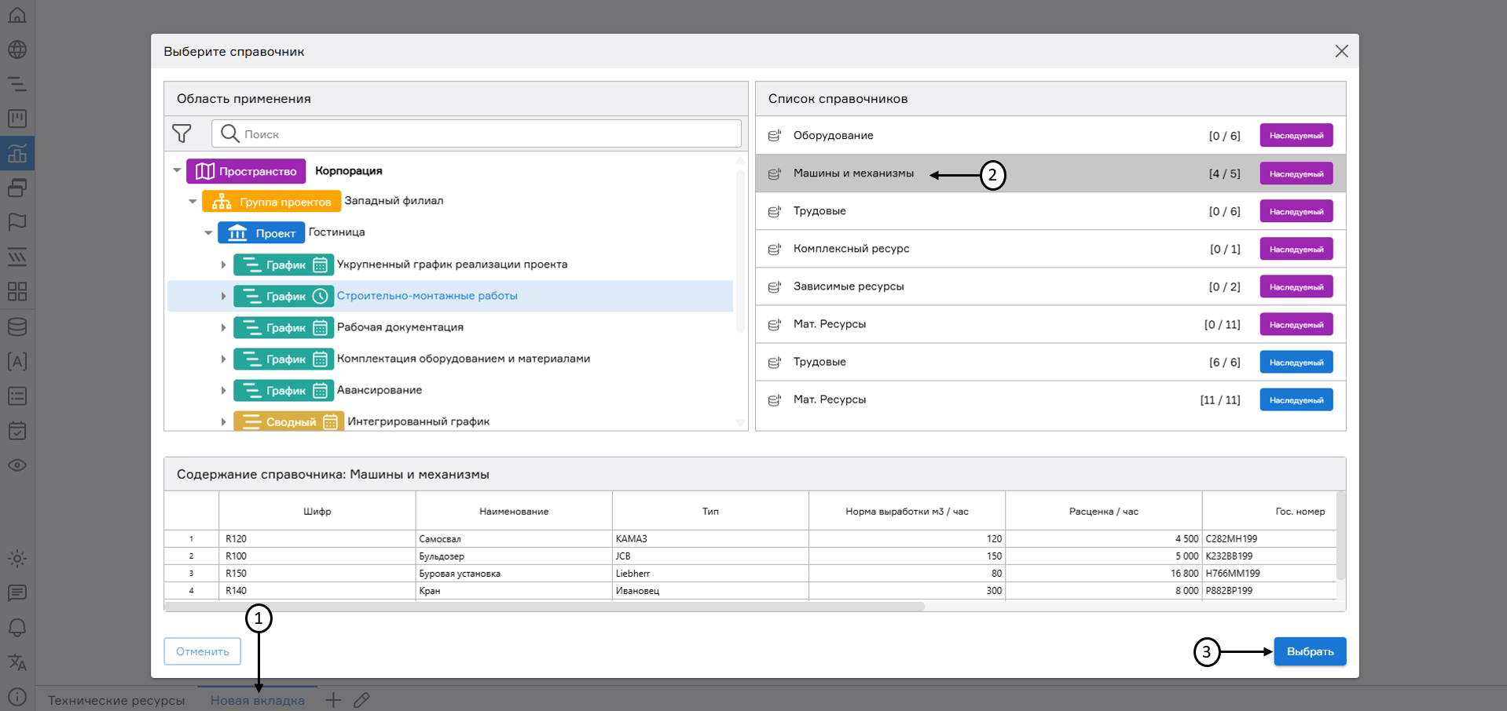Click the Отменить button
Viewport: 1507px width, 711px height.
point(202,651)
